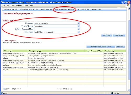Viewport: 131px width, 95px height.
Task: Sort by Αρ. Πρωτοκόλλου column header
Action: coord(94,51)
